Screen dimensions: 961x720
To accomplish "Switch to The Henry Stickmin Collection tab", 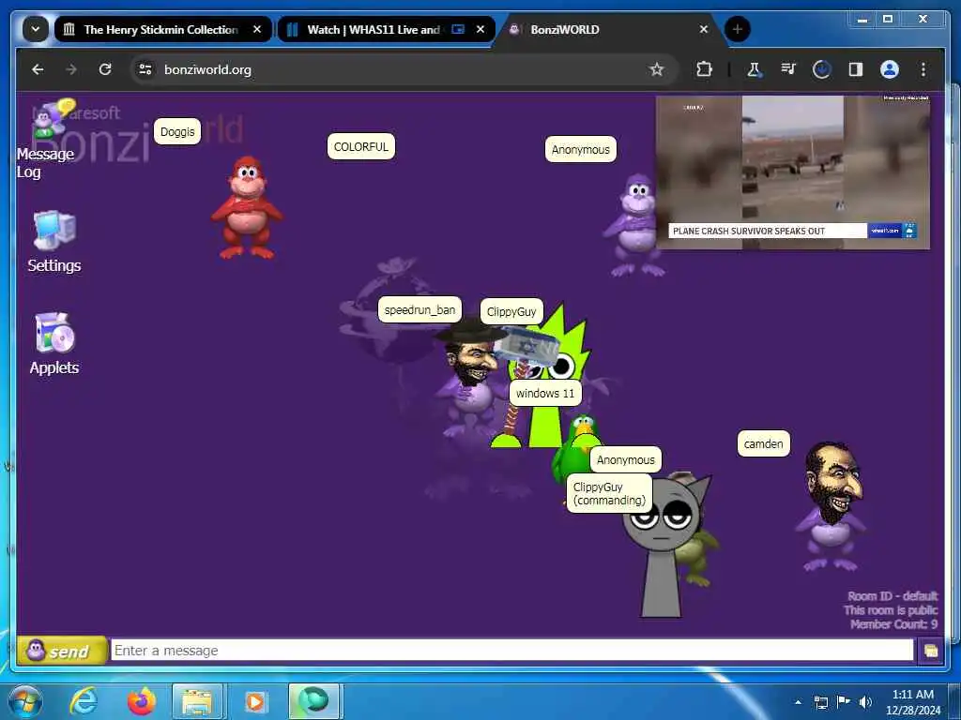I will 160,29.
